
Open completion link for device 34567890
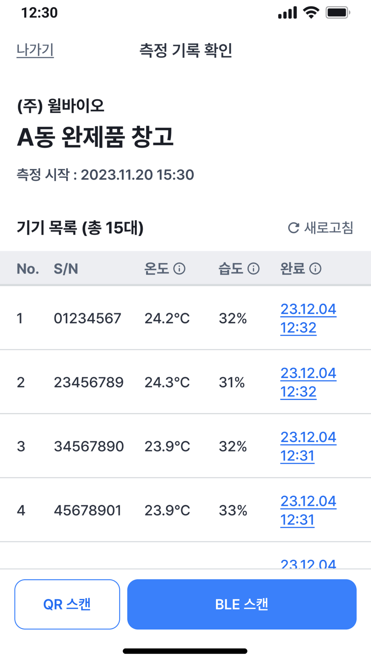[x=308, y=446]
